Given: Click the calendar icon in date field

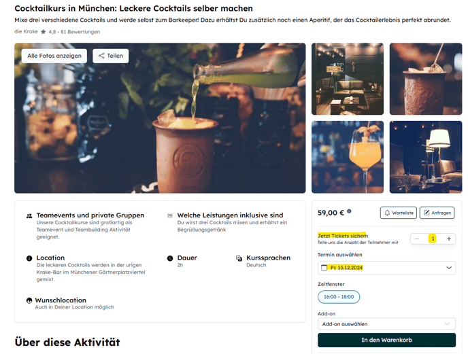Looking at the screenshot, I should point(324,268).
